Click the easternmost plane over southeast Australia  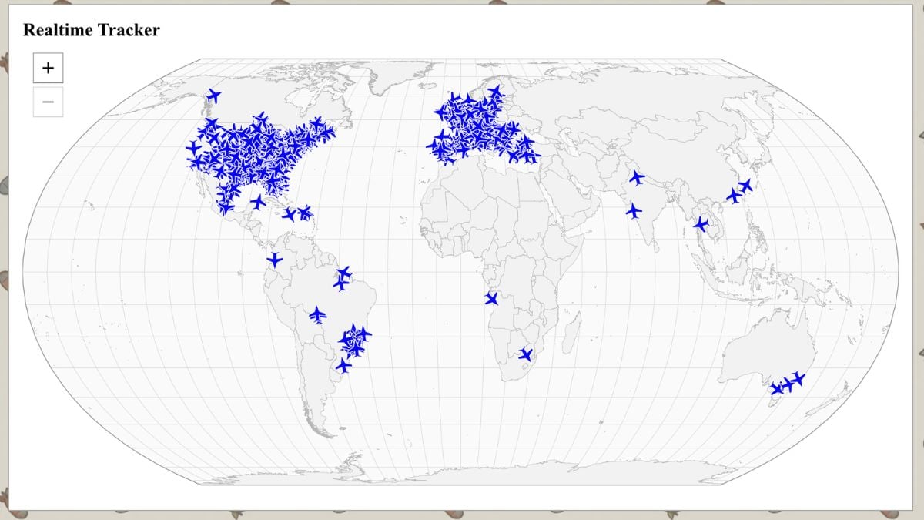pos(798,379)
